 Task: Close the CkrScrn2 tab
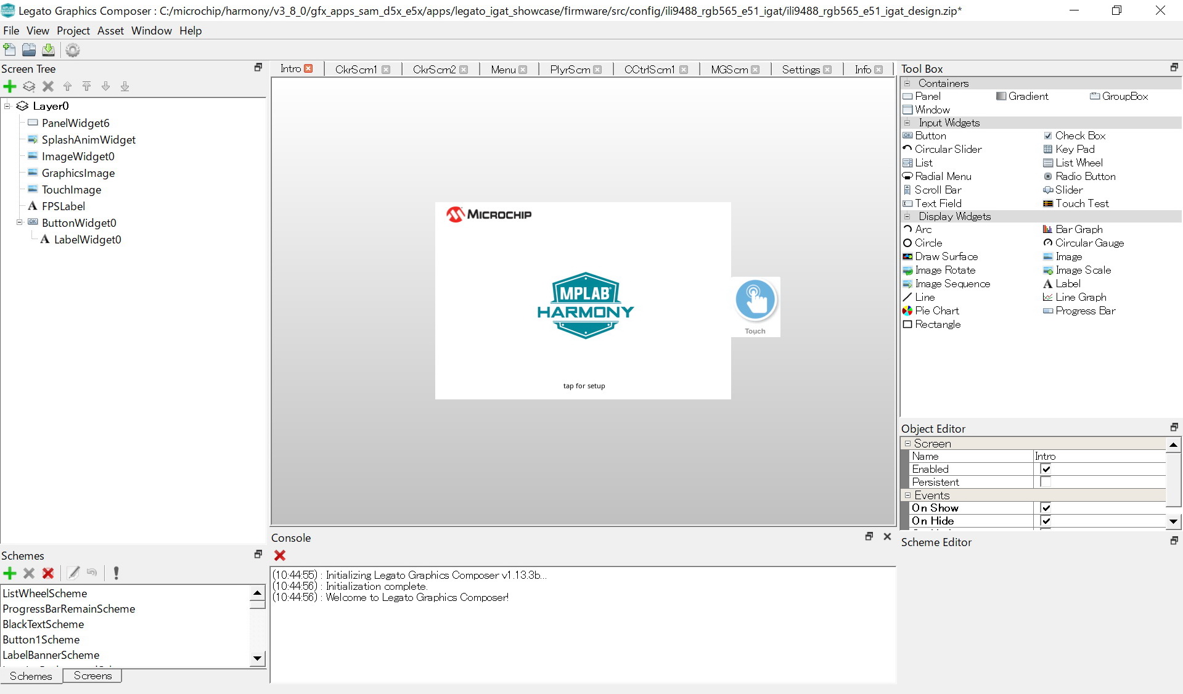[464, 70]
